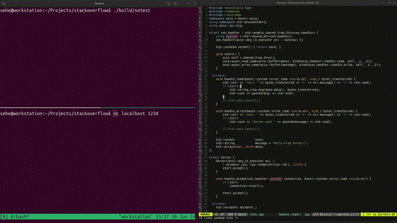This screenshot has height=223, width=397.
Task: Click the ./build/sotest command text
Action: tap(132, 10)
